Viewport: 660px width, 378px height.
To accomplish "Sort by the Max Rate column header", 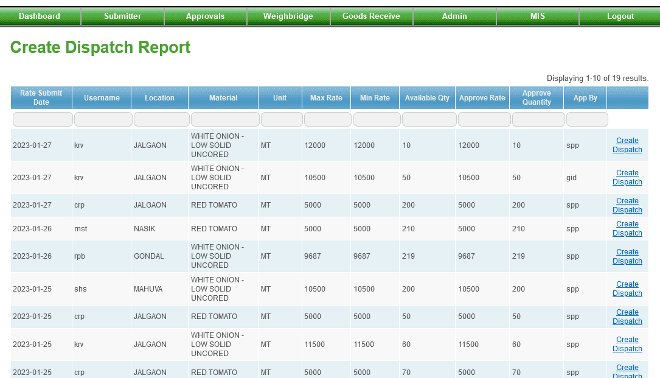I will point(326,97).
